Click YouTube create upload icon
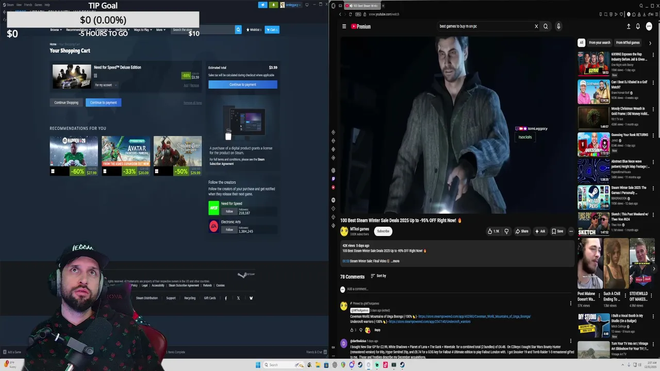The width and height of the screenshot is (660, 371). pyautogui.click(x=629, y=26)
